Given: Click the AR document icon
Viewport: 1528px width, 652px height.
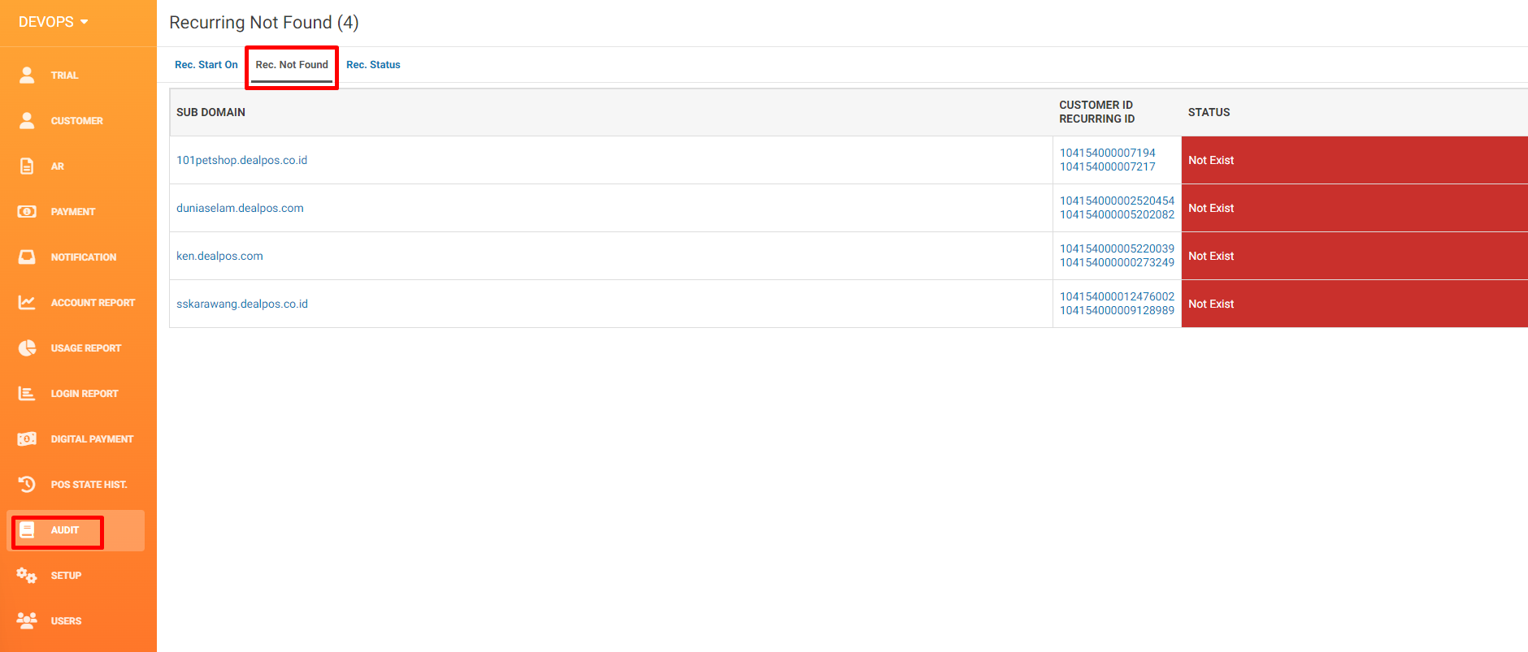Looking at the screenshot, I should [x=27, y=166].
